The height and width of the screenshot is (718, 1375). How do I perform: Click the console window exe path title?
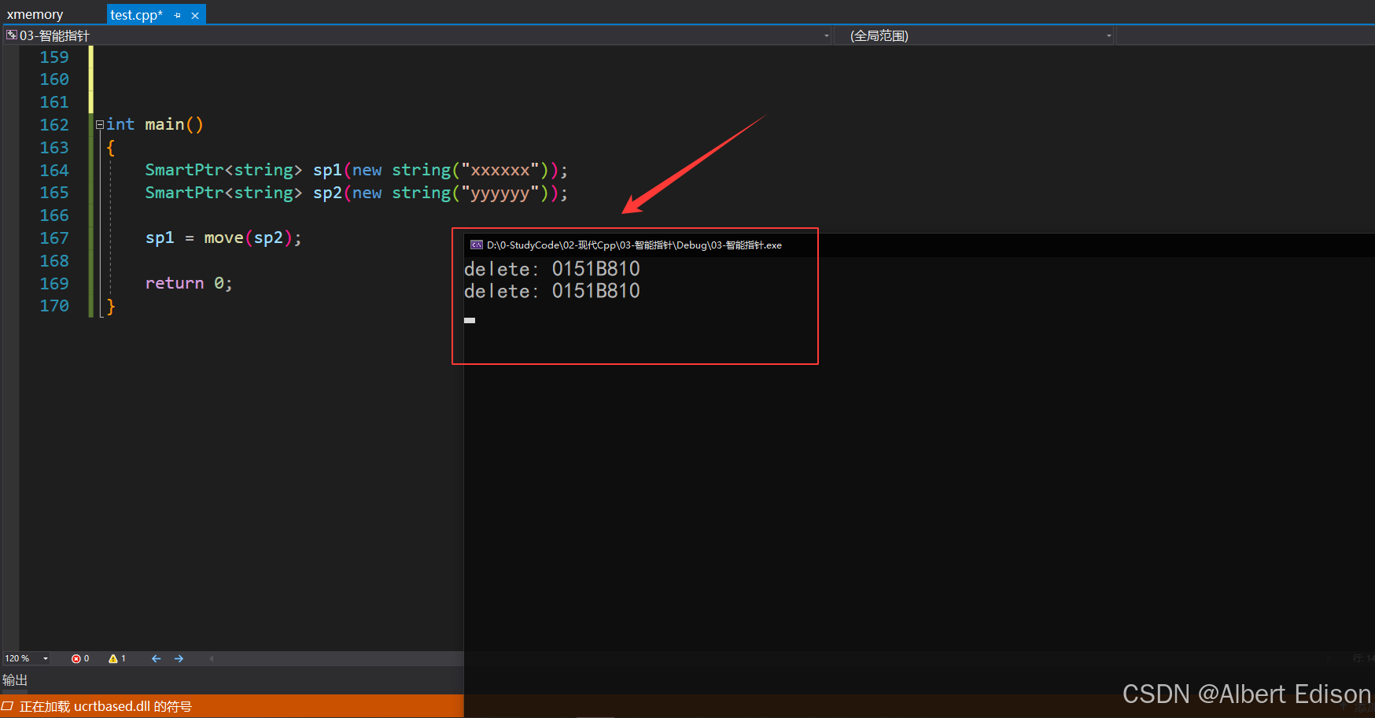tap(634, 245)
